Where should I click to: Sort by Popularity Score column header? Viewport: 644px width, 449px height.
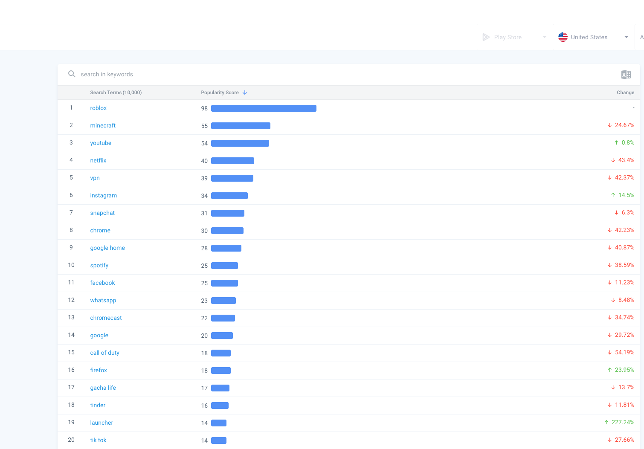click(x=220, y=93)
